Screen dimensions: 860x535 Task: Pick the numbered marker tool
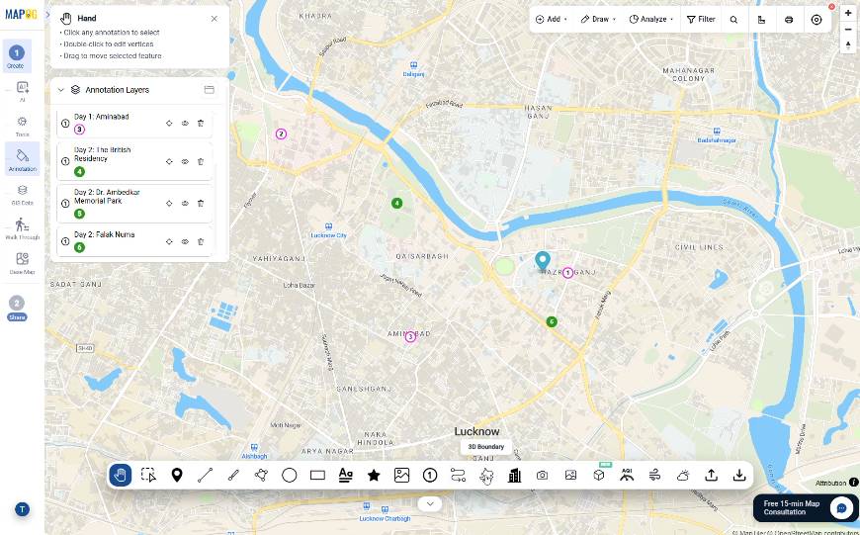[x=430, y=476]
